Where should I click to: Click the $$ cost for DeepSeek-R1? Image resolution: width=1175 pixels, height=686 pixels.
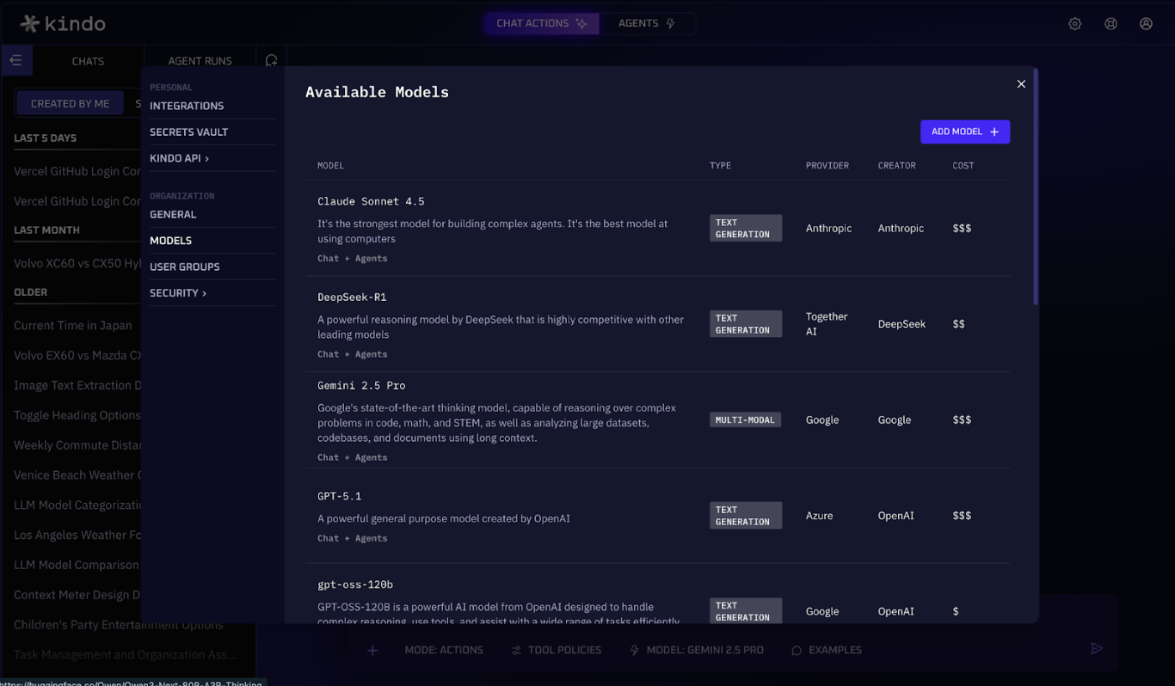pos(958,324)
